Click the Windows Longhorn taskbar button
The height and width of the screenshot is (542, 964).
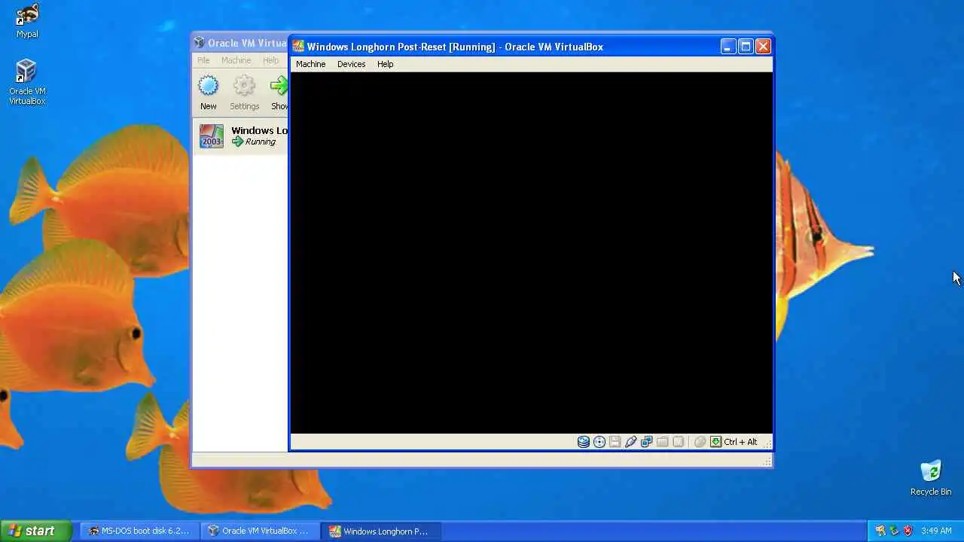click(380, 531)
